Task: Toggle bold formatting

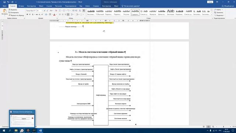Action: [27, 14]
